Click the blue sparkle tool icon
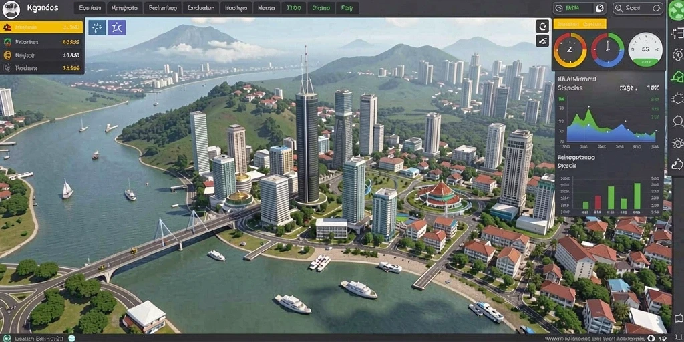This screenshot has width=684, height=342. [x=97, y=27]
